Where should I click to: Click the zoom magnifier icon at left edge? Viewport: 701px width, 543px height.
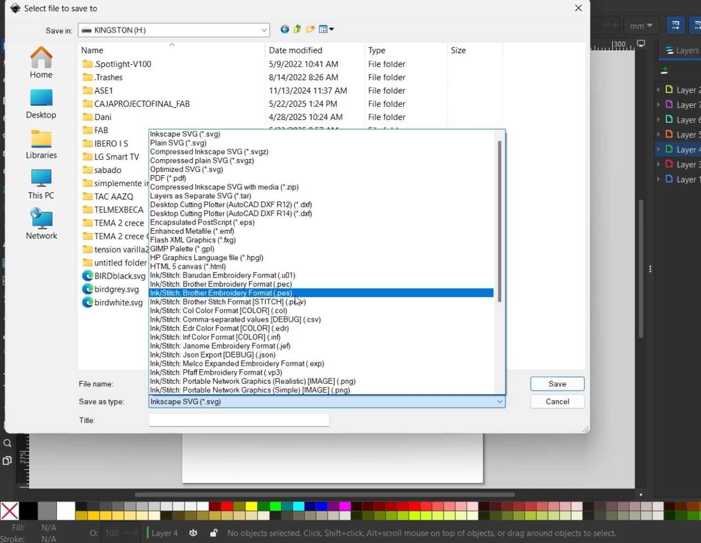7,443
